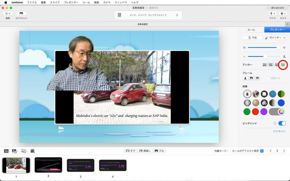Image resolution: width=290 pixels, height=181 pixels.
Task: Go to the next slide with the right arrow
Action: [284, 151]
